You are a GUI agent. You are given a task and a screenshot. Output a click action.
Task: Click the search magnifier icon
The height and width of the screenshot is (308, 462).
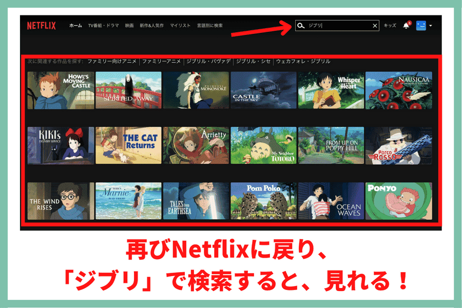coord(300,26)
